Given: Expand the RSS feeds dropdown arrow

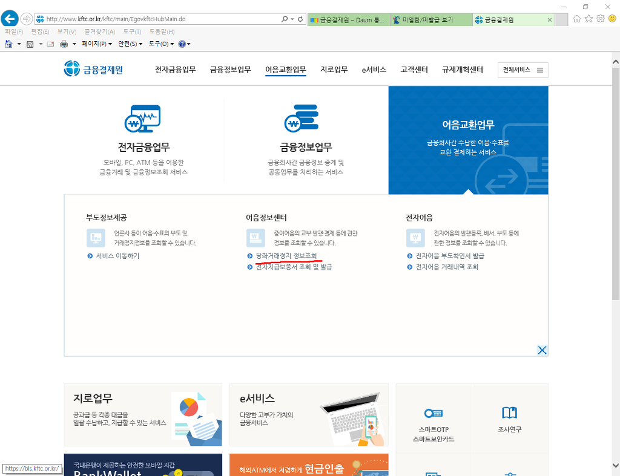Looking at the screenshot, I should (41, 44).
